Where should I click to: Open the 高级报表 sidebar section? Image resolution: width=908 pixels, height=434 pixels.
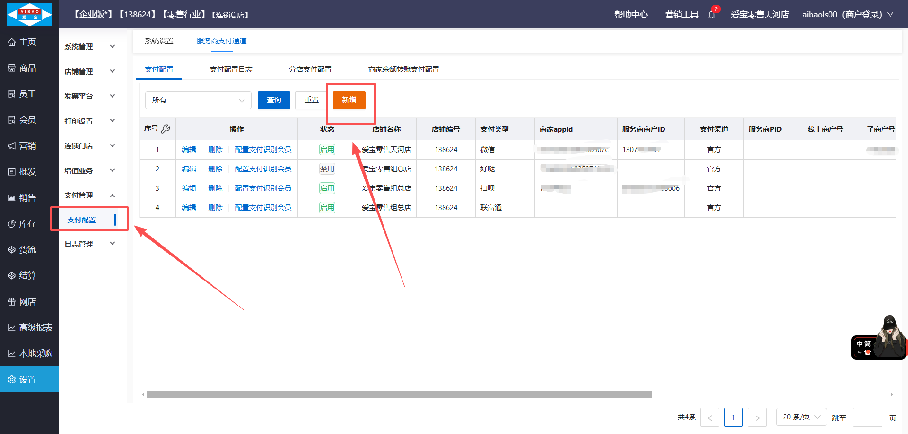click(x=29, y=328)
